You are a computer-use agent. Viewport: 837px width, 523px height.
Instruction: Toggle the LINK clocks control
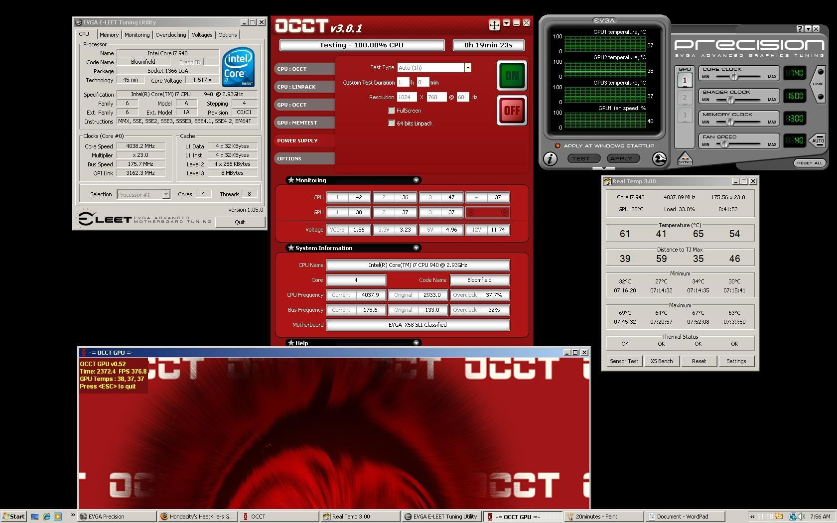(818, 84)
